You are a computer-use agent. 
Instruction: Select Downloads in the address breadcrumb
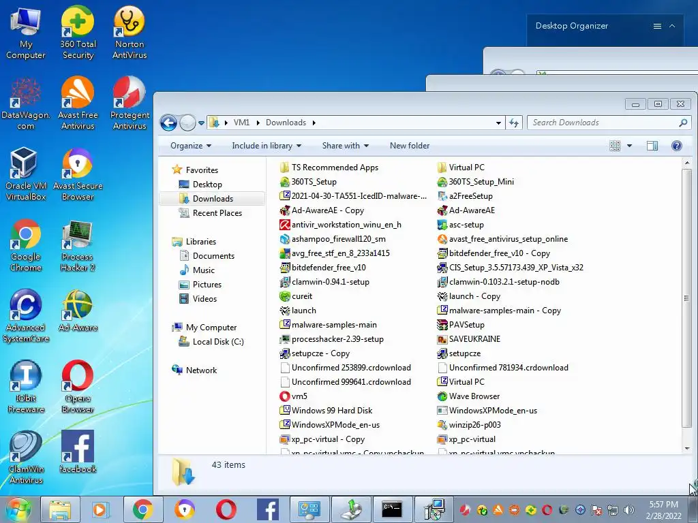286,123
